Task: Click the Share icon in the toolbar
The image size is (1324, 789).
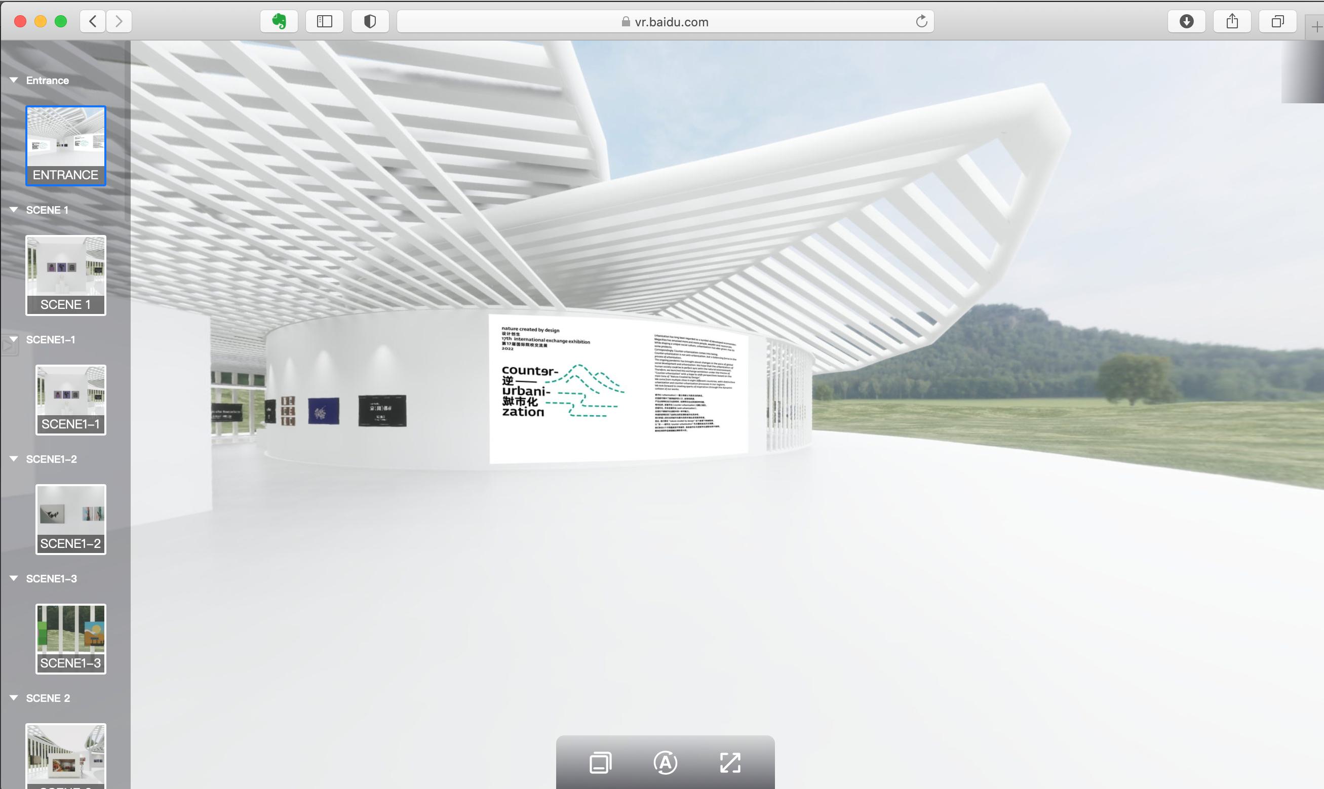Action: tap(1232, 21)
